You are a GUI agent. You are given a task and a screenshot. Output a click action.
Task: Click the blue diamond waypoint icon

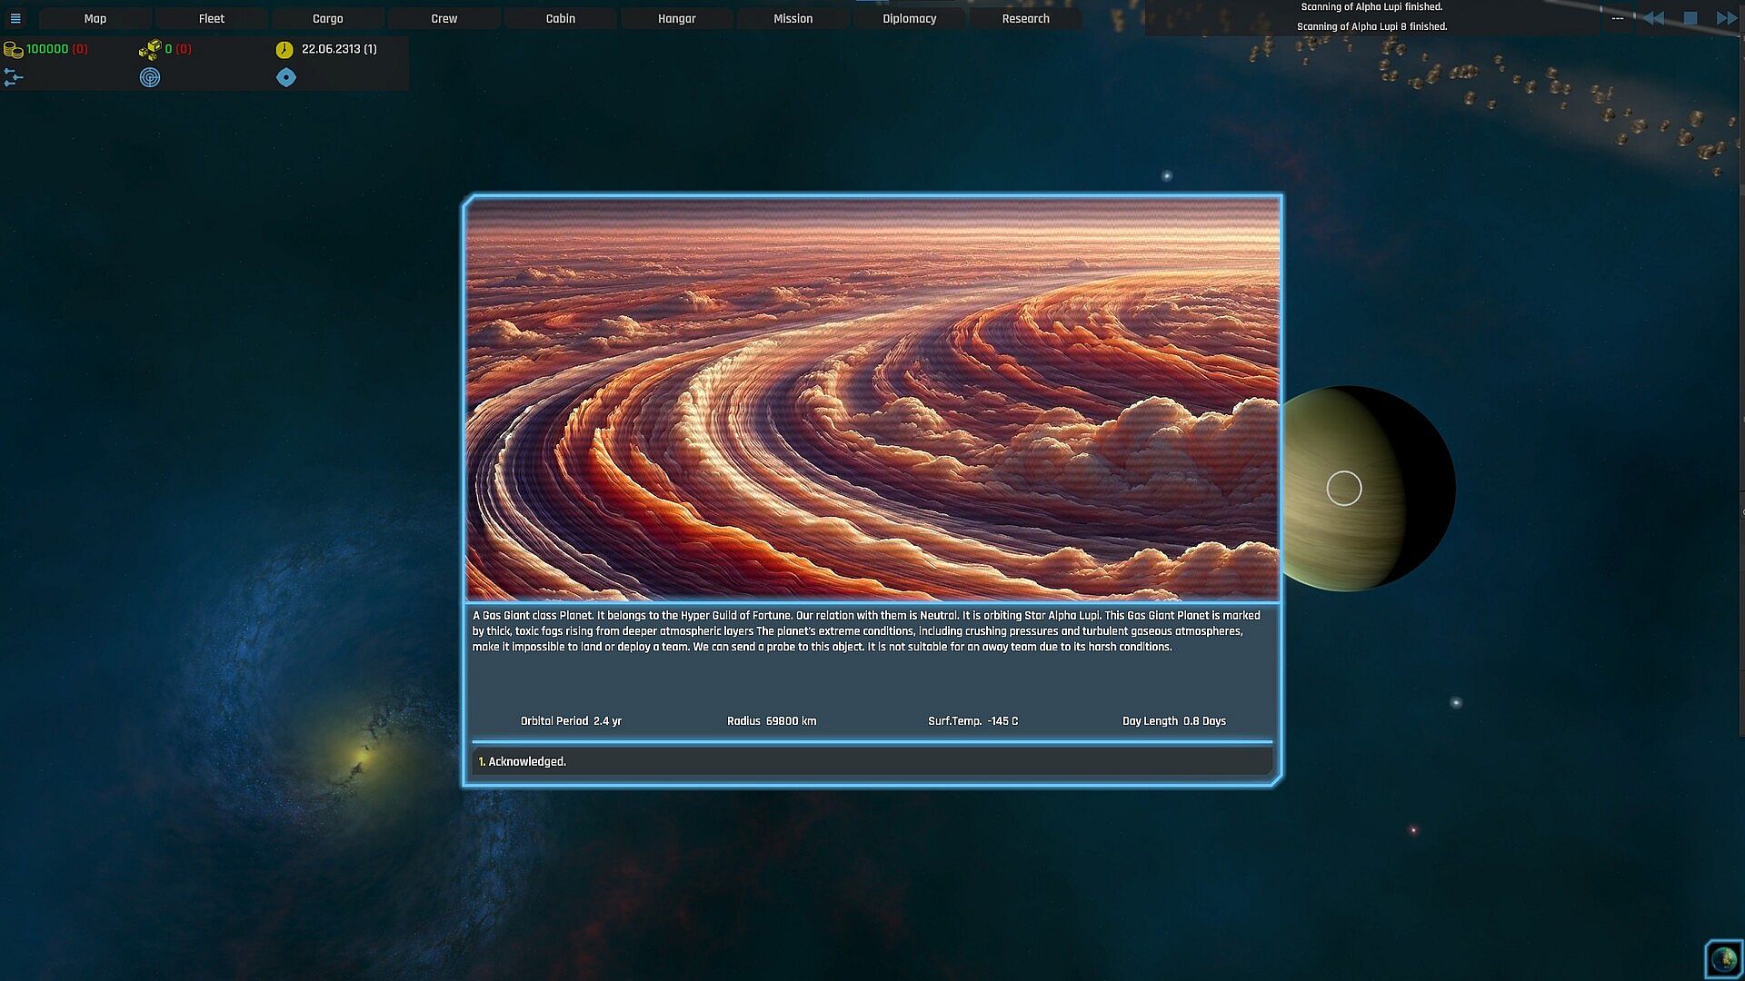pyautogui.click(x=286, y=78)
